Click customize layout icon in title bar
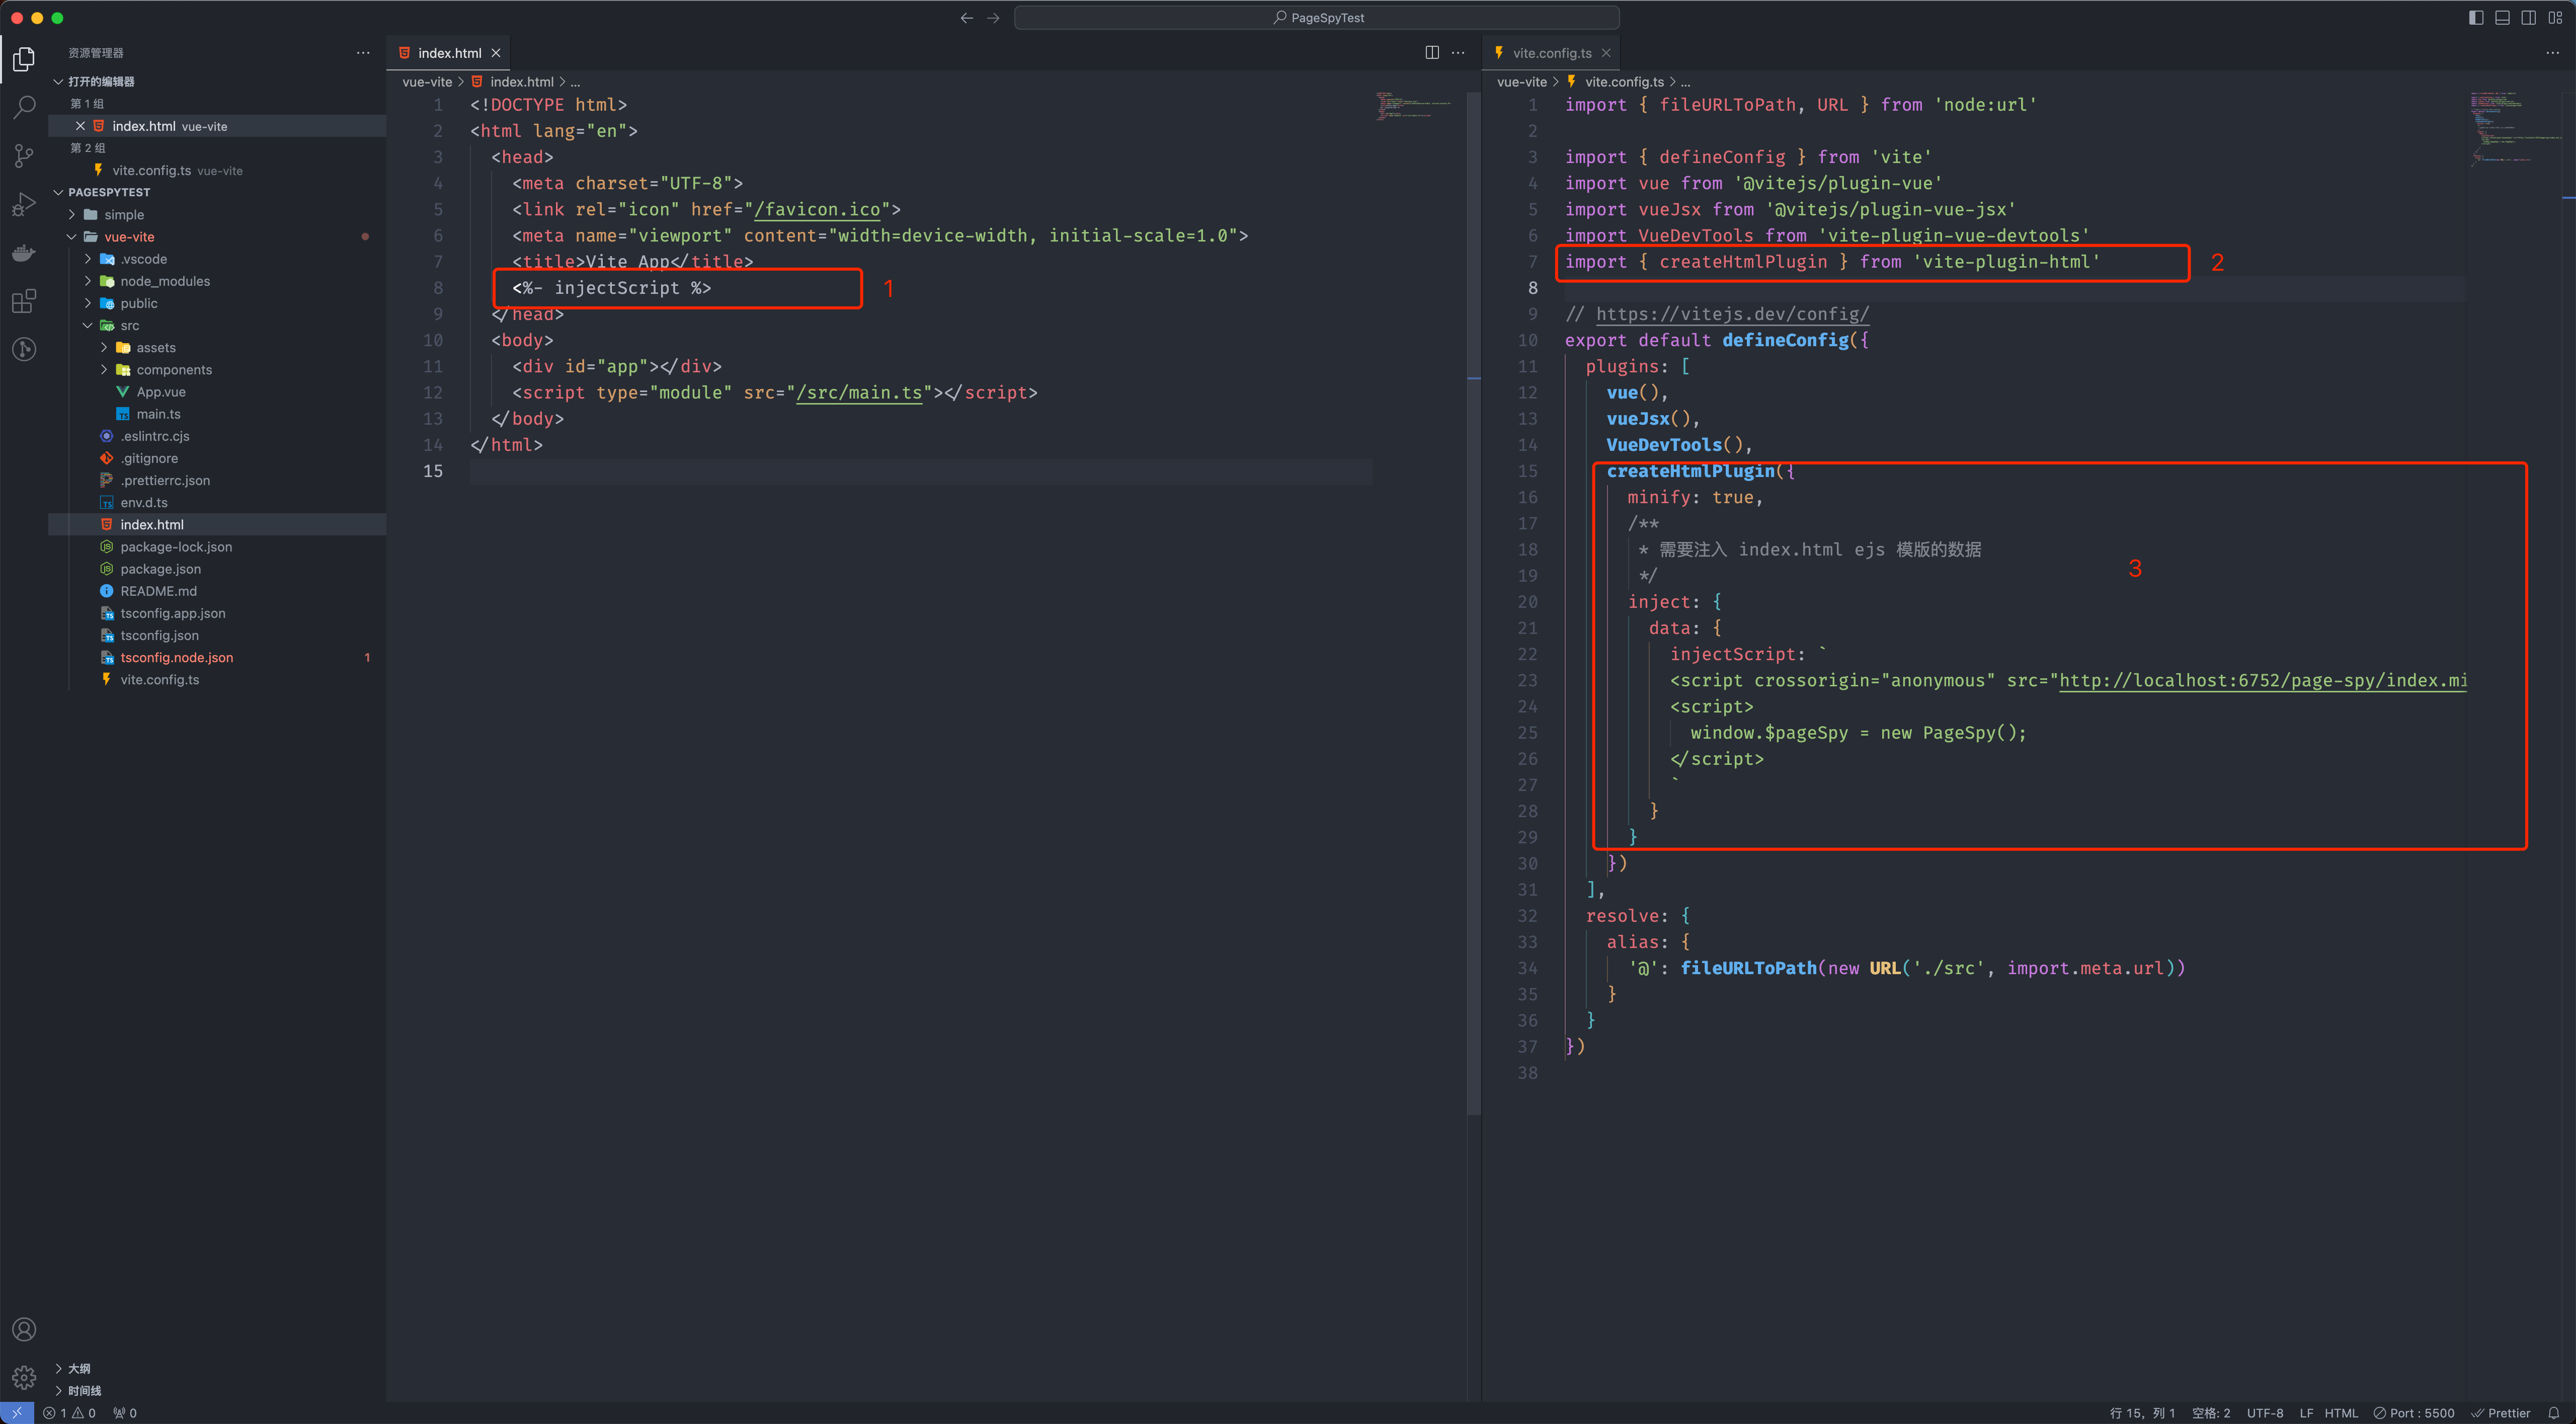The image size is (2576, 1424). tap(2555, 18)
